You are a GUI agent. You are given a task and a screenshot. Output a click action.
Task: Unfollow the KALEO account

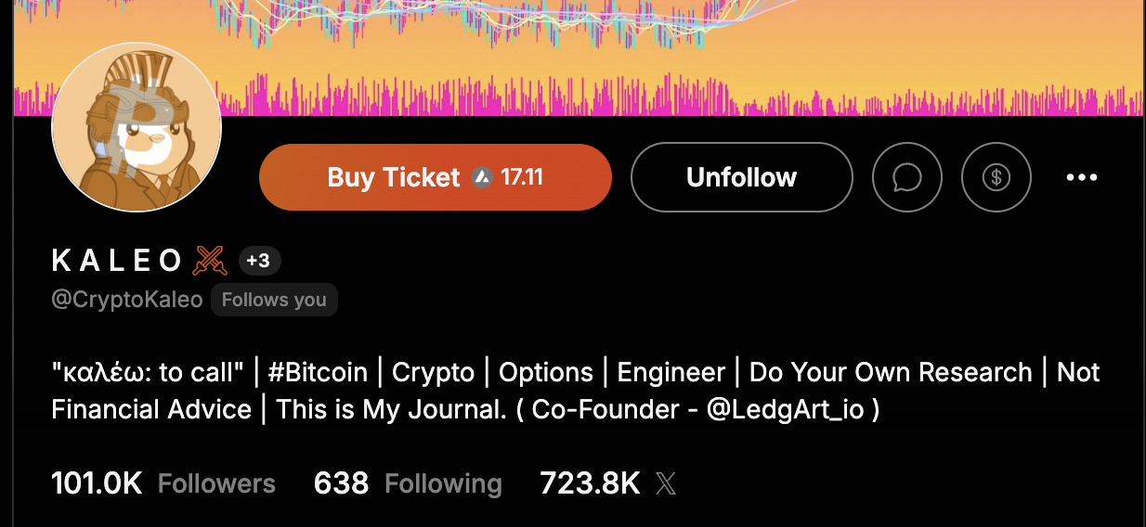(741, 177)
